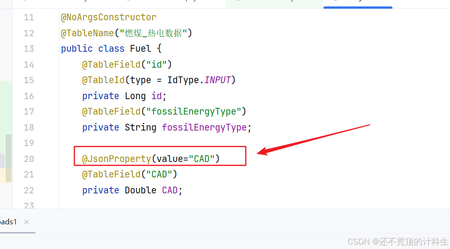The width and height of the screenshot is (450, 249).
Task: Click the CAD field in Double declaration
Action: point(169,190)
